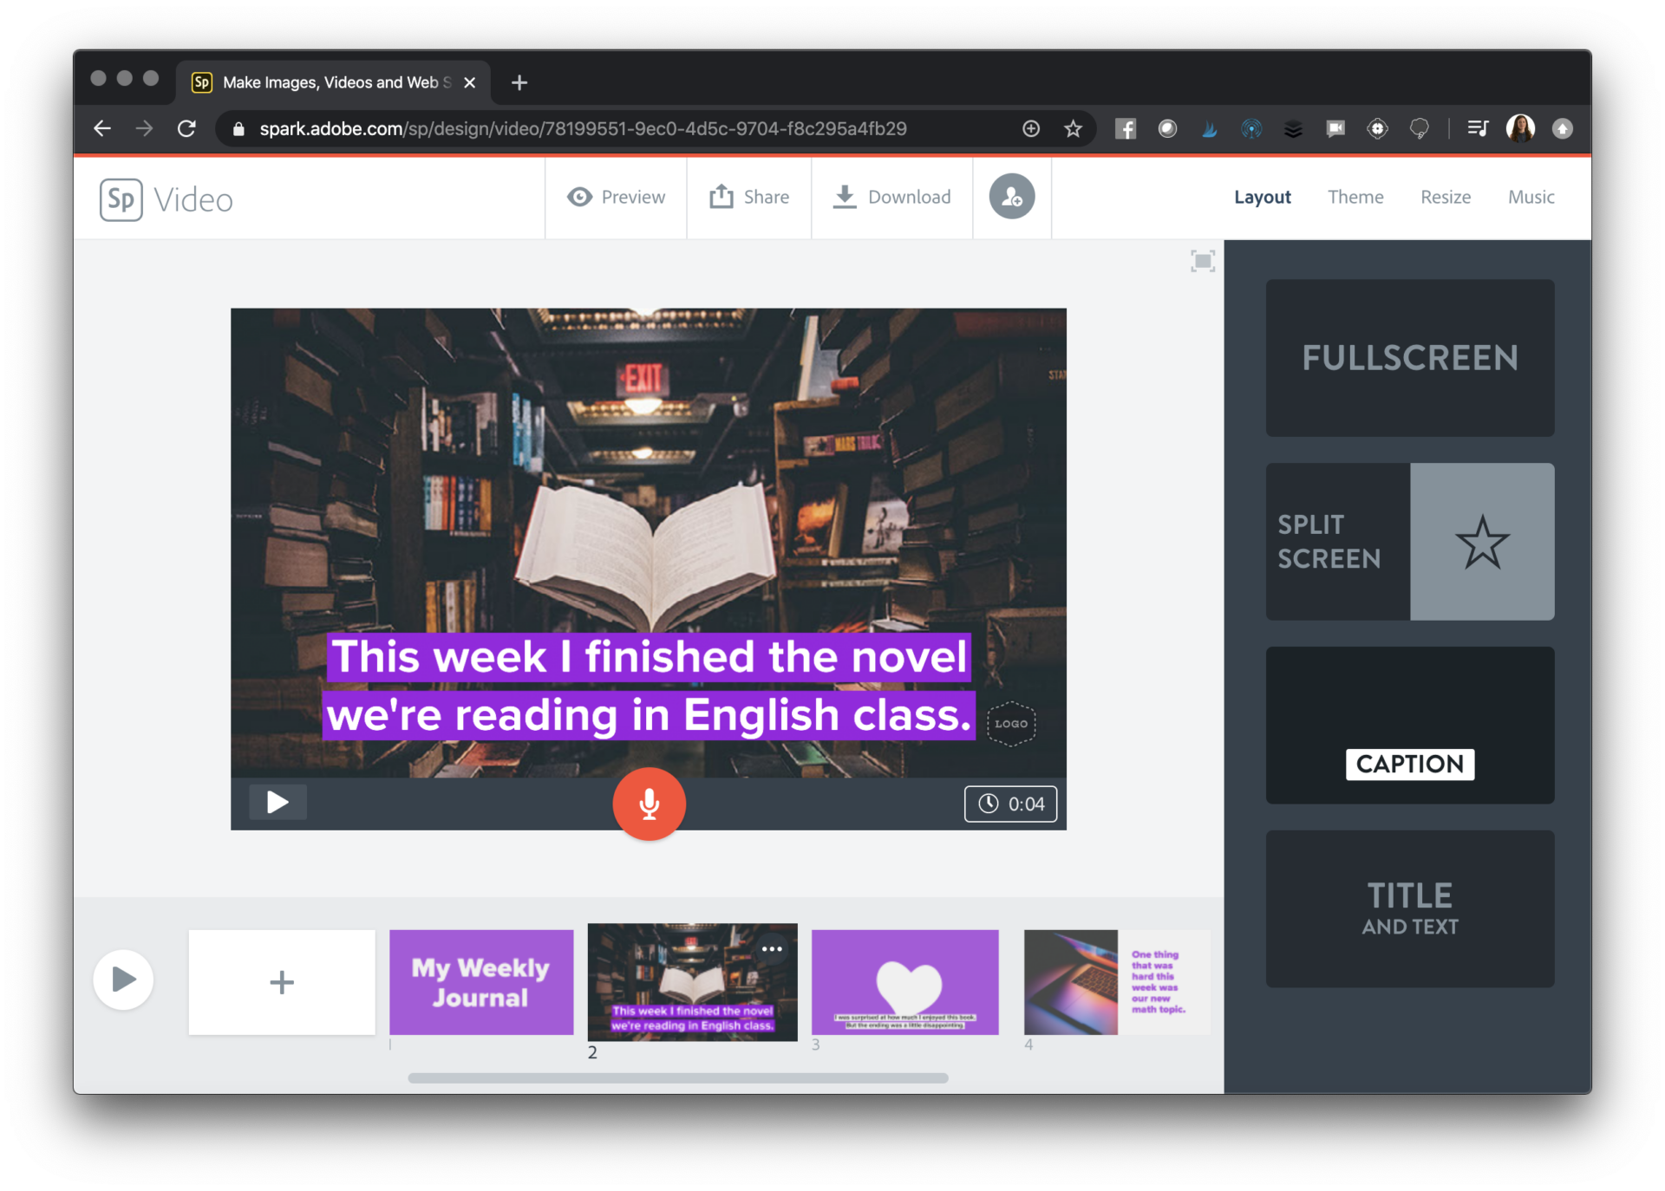
Task: Play the whole video from timeline
Action: 123,979
